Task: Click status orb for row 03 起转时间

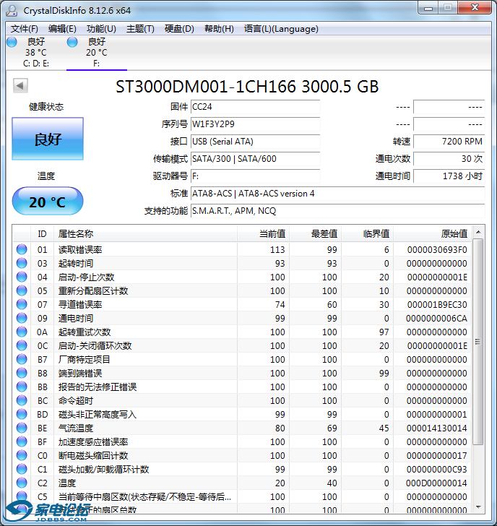Action: 22,263
